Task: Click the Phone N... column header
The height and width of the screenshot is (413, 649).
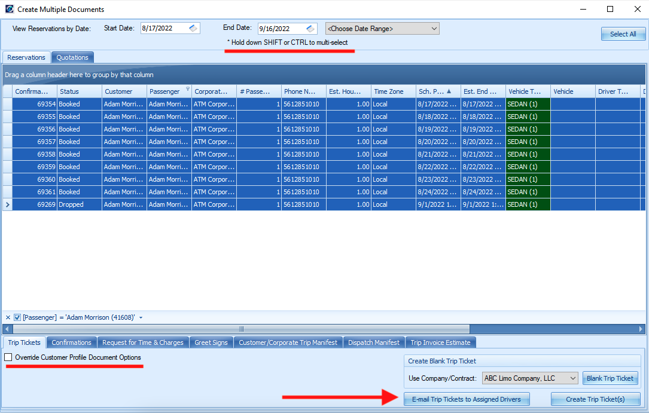Action: point(304,91)
